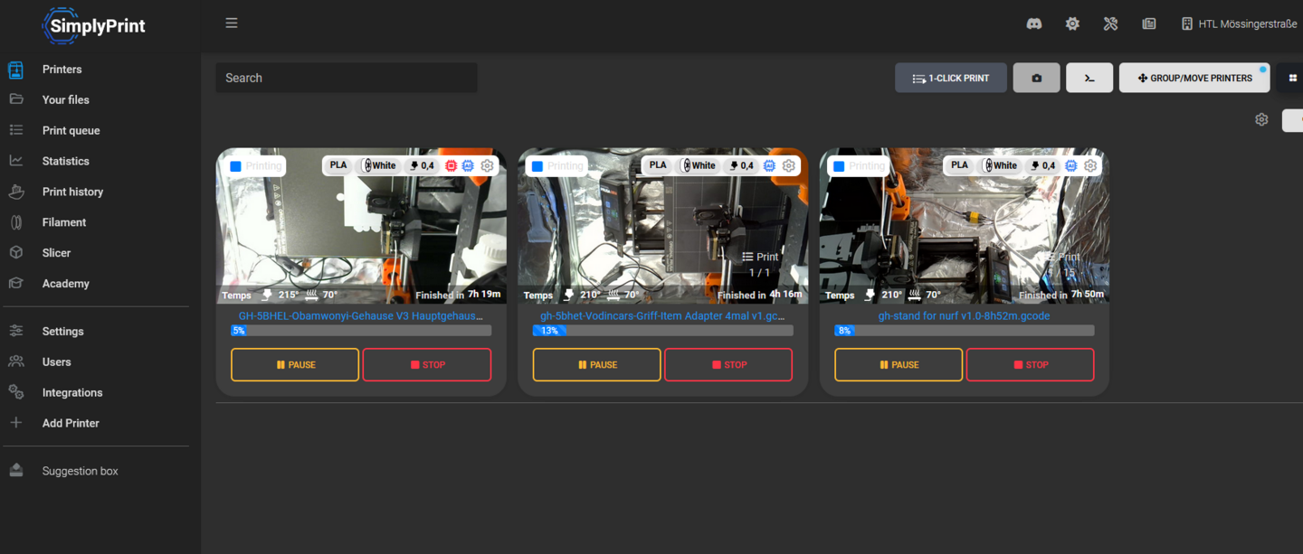Screen dimensions: 1303x554
Task: Open PLA filament selector on first printer
Action: click(x=338, y=165)
